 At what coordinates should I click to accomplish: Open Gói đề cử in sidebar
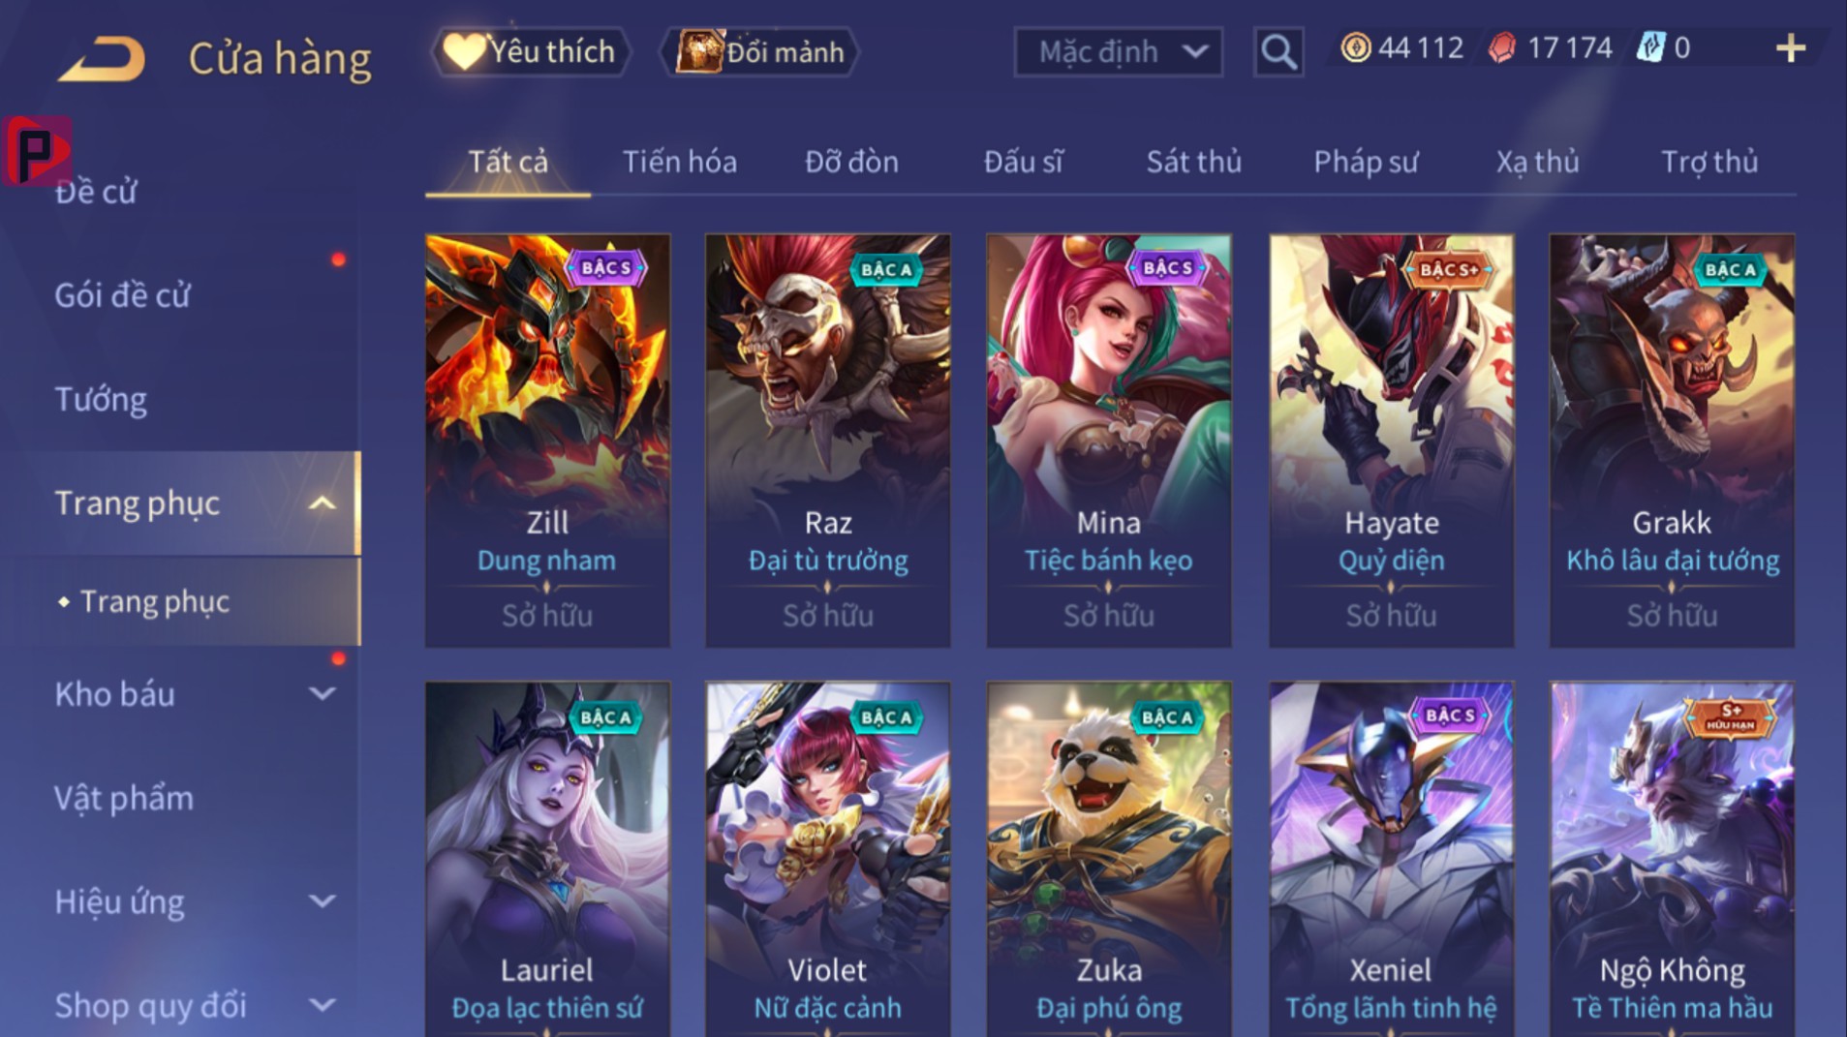tap(122, 295)
